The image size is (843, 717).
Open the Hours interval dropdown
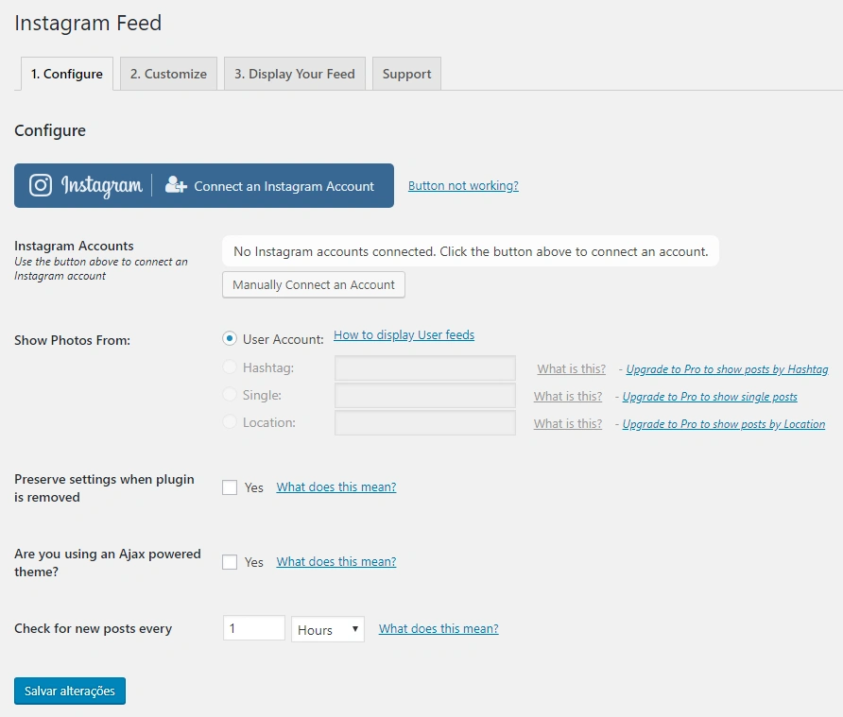point(327,629)
